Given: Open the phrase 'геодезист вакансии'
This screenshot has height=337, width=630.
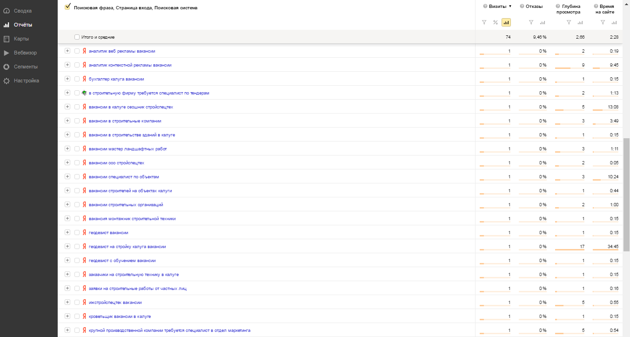Looking at the screenshot, I should (108, 233).
